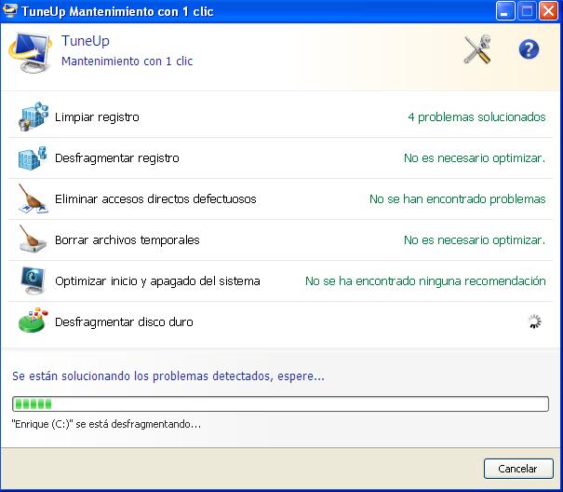Click the 'Desfragmentar disco duro' label
This screenshot has width=563, height=492.
(124, 321)
